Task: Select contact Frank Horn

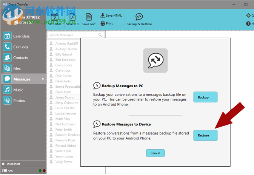Action: tap(63, 92)
